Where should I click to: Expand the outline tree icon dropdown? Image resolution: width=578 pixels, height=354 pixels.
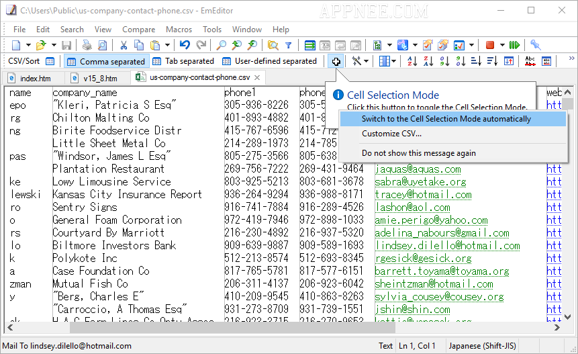coord(389,45)
